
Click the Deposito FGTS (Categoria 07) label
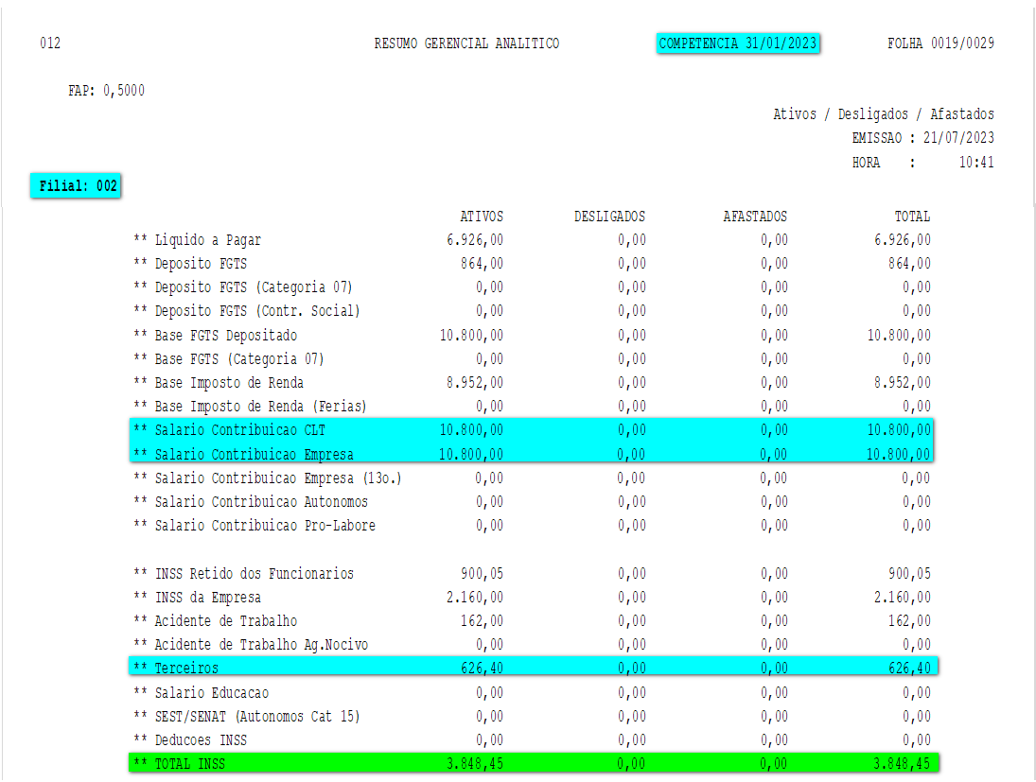(254, 288)
